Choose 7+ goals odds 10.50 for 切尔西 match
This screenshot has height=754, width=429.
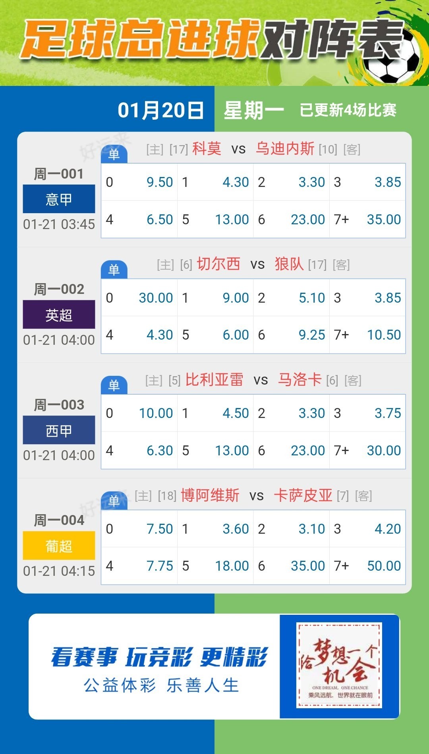tap(367, 335)
